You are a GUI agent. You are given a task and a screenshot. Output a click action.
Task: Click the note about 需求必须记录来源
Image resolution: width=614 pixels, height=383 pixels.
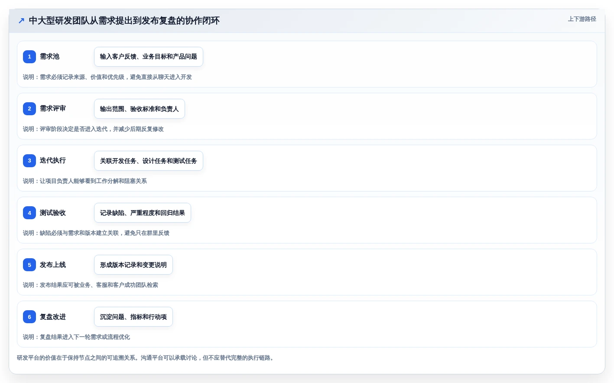(107, 77)
